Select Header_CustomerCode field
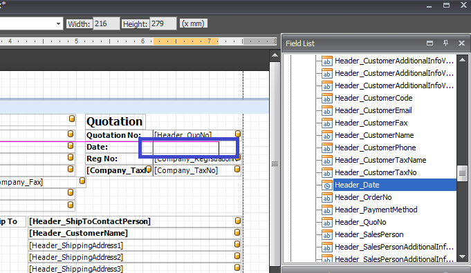This screenshot has width=471, height=273. pos(373,98)
